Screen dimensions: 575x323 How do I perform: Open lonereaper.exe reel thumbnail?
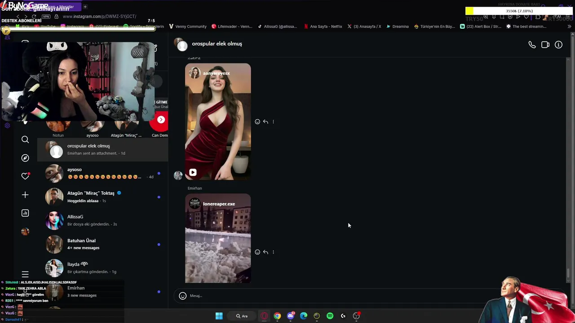[x=218, y=238]
